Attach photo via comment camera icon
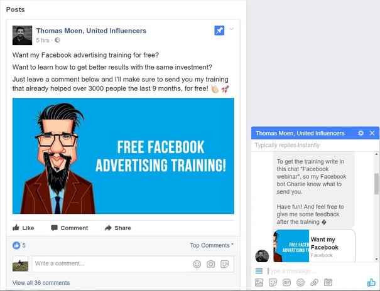The width and height of the screenshot is (380, 291). pyautogui.click(x=210, y=264)
